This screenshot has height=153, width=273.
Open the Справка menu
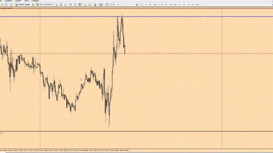(x=35, y=1)
